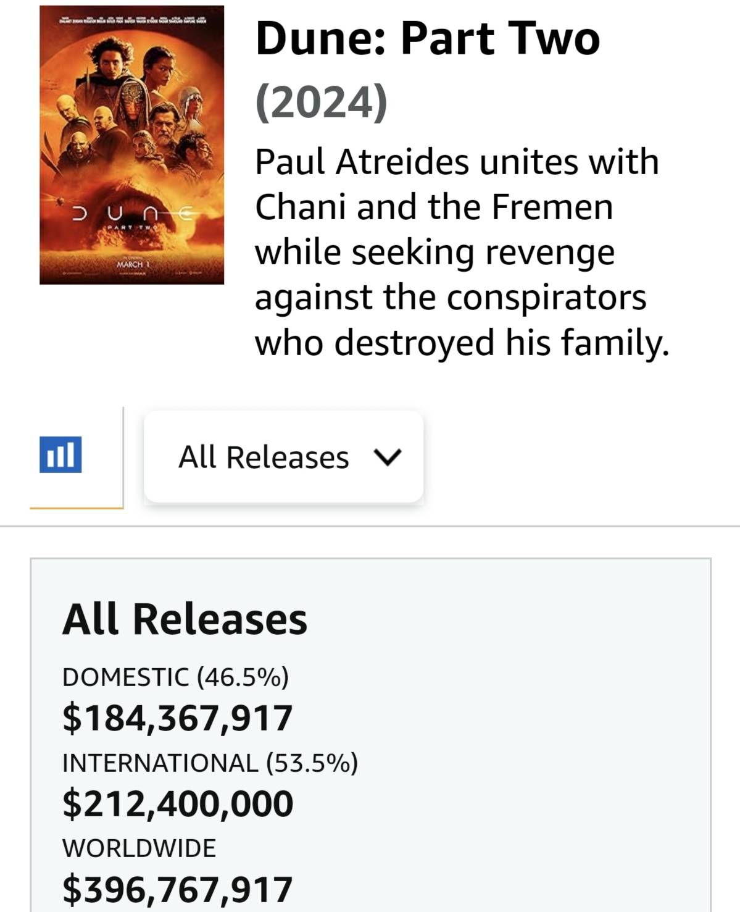
Task: Select the WORLDWIDE label
Action: [x=139, y=848]
